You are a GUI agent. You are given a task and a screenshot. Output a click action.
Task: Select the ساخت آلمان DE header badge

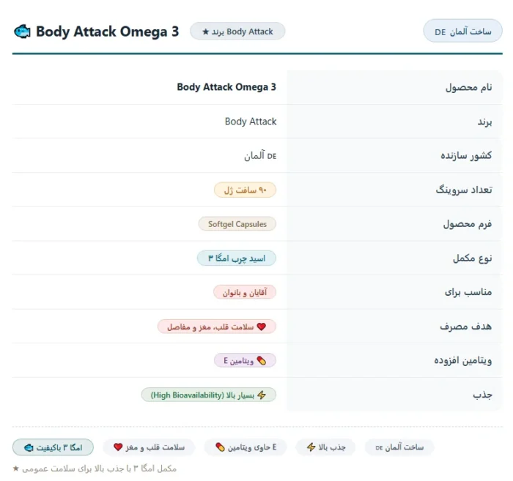pos(462,31)
